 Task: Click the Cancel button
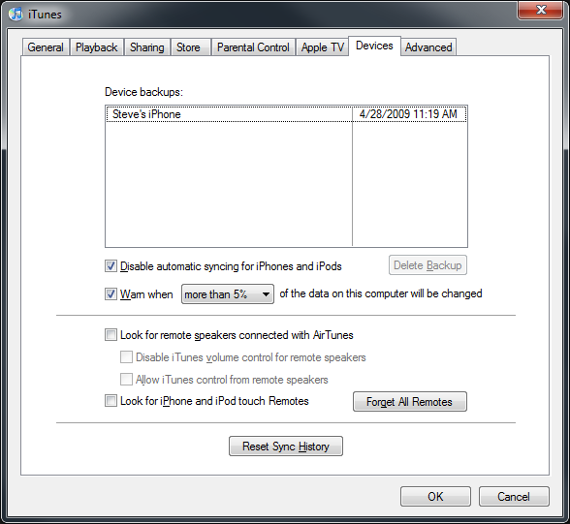pyautogui.click(x=514, y=497)
